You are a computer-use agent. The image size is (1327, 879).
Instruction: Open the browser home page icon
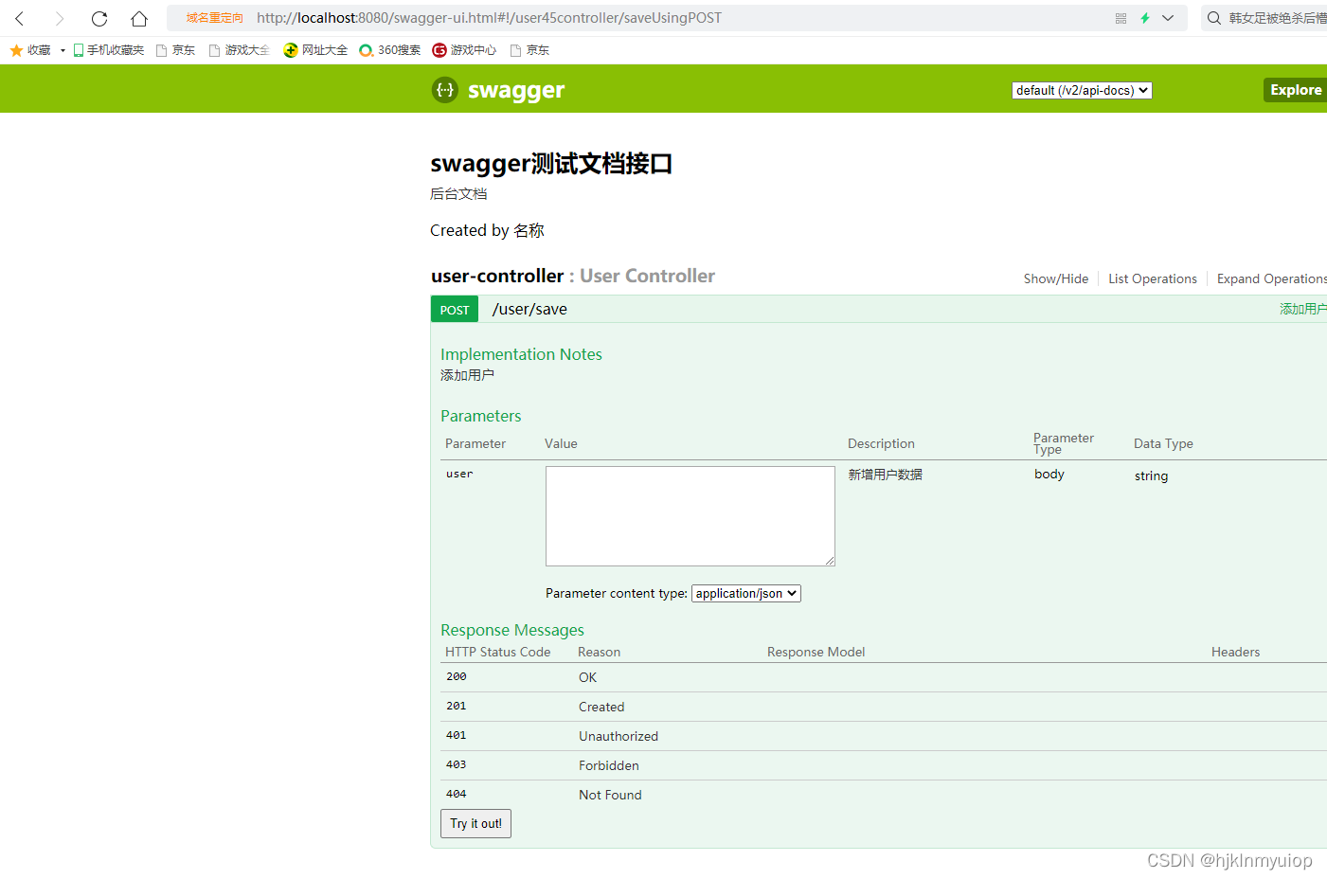tap(139, 18)
